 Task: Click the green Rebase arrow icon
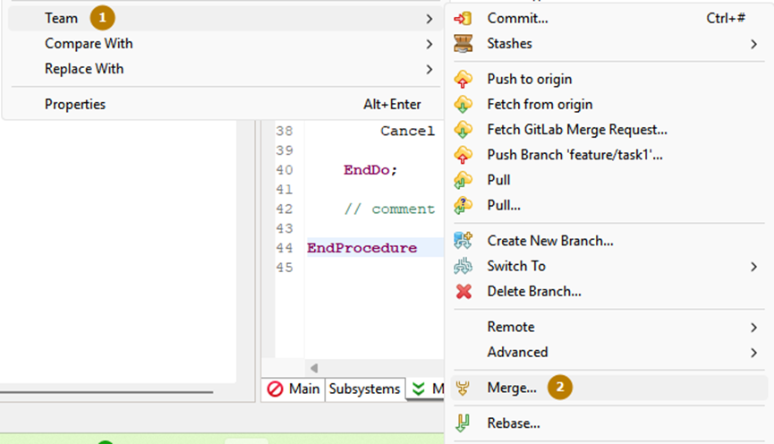click(463, 423)
